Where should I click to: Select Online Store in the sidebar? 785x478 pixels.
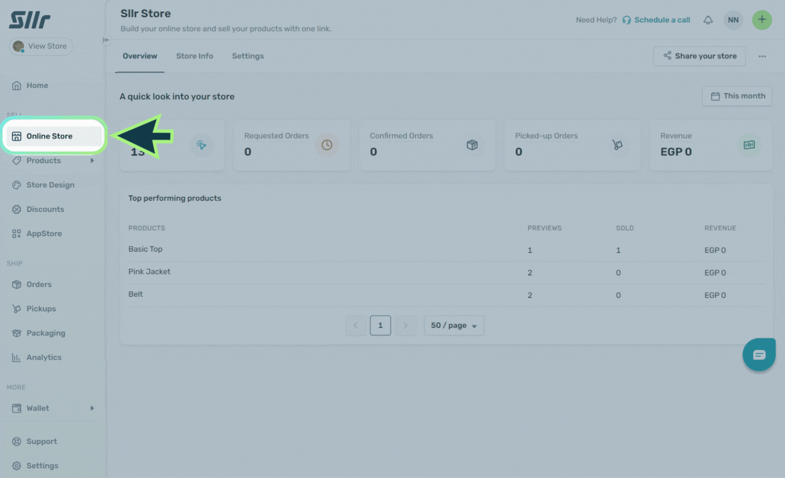(53, 136)
